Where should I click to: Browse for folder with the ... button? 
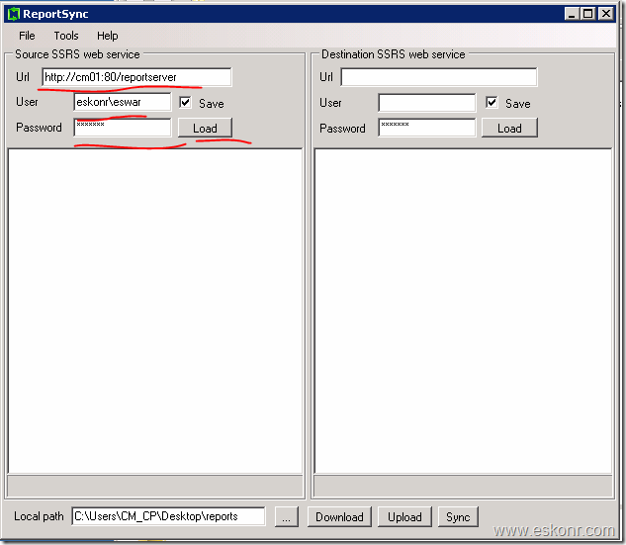285,516
